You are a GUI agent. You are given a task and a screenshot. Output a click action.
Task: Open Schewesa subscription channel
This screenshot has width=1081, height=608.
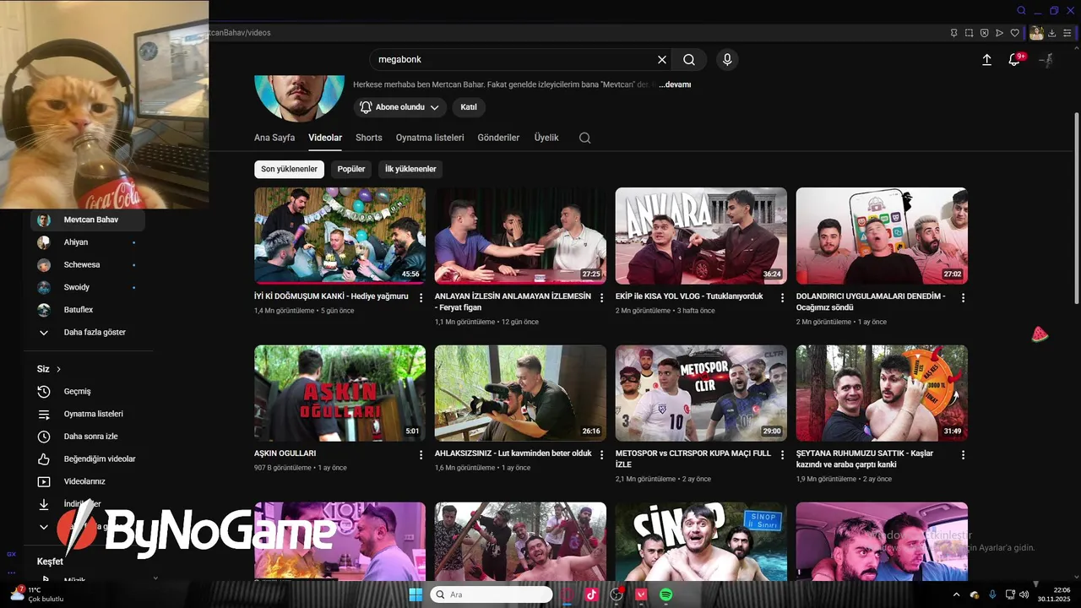coord(88,265)
